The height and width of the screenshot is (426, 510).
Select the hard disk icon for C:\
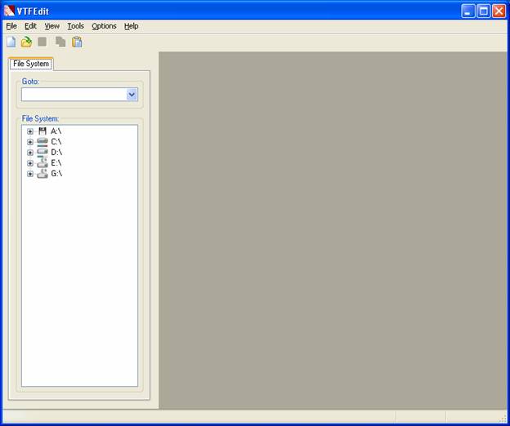42,142
